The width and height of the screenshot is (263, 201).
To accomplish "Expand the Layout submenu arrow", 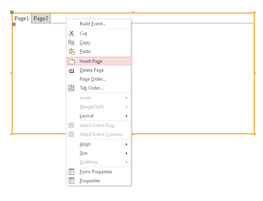I will 127,116.
